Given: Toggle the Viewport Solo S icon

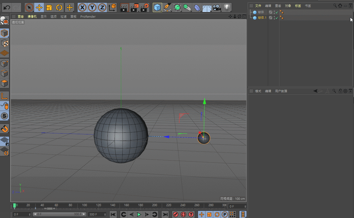Looking at the screenshot, I should pyautogui.click(x=4, y=116).
